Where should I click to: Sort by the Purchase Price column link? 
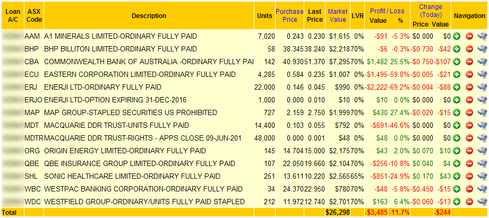pyautogui.click(x=289, y=15)
